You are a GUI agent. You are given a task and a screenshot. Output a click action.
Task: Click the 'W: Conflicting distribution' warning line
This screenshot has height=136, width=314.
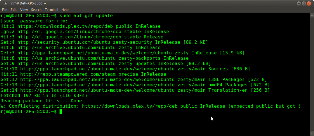pos(151,106)
